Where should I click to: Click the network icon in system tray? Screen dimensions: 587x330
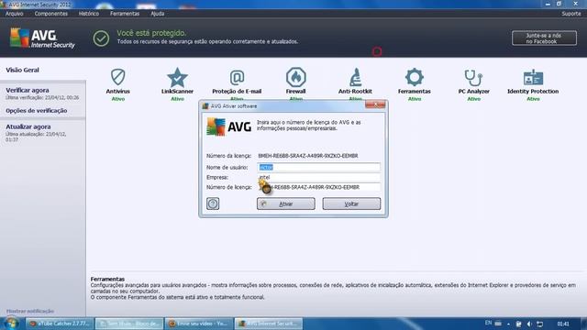[539, 324]
